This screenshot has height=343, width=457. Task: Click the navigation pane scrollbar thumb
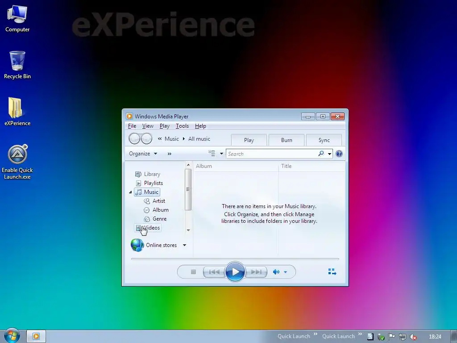pos(188,189)
